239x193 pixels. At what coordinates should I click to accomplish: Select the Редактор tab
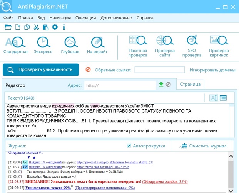coord(15,85)
